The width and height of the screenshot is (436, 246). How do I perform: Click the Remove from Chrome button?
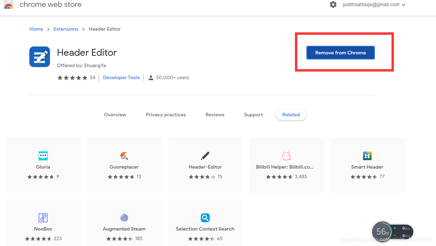[x=340, y=53]
